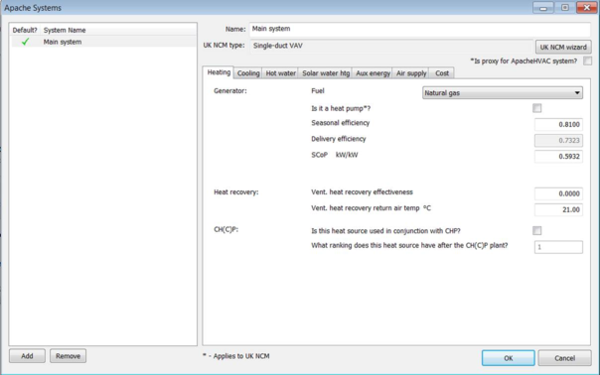Click the Seasonal efficiency label
This screenshot has width=600, height=375.
click(340, 123)
